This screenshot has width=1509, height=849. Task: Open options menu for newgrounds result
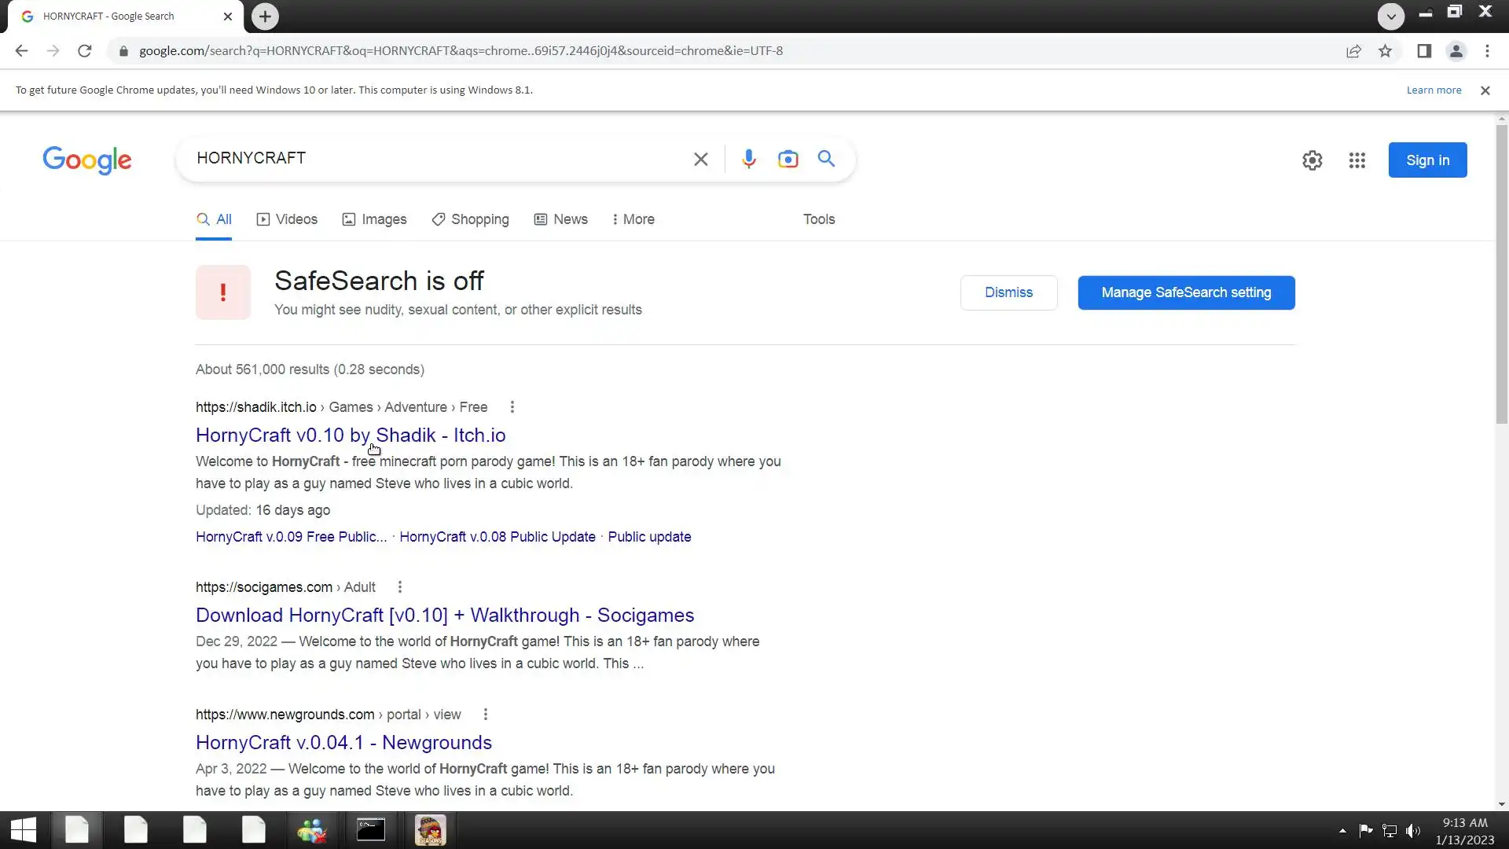coord(486,715)
